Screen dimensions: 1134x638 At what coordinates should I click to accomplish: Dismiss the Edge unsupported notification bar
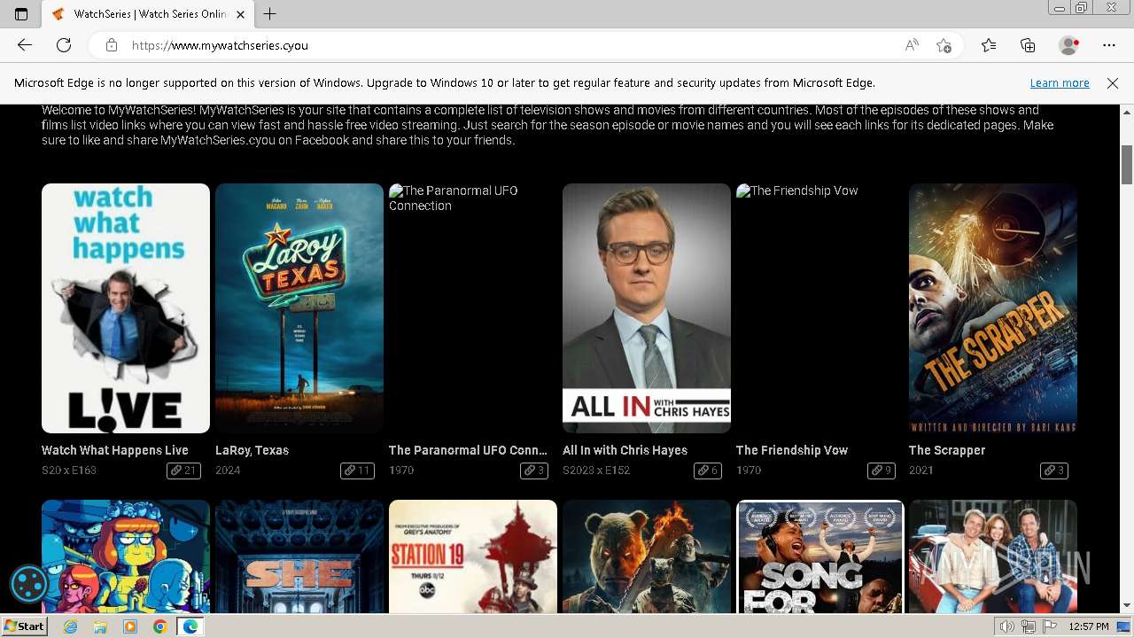[x=1113, y=83]
